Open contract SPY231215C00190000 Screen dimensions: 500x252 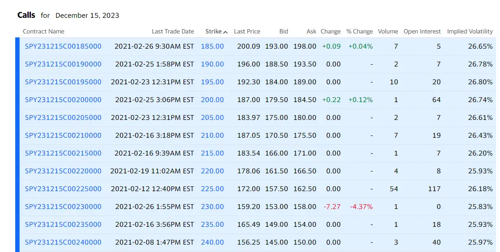tap(63, 64)
